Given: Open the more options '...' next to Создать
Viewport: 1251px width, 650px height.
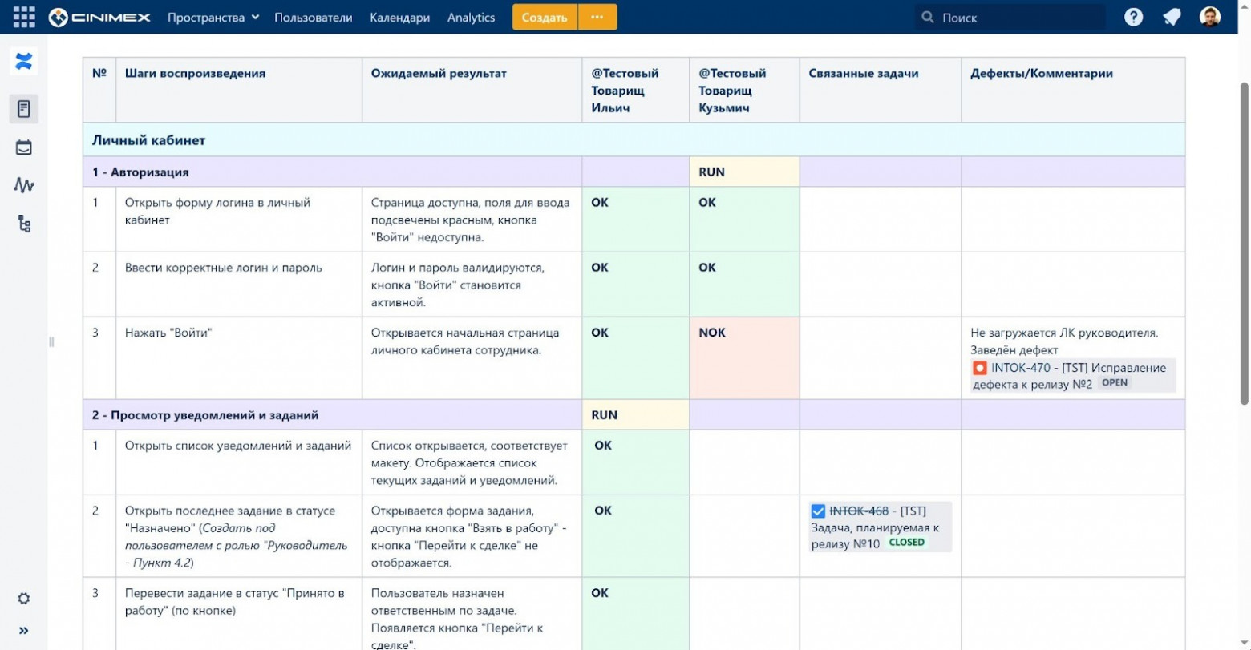Looking at the screenshot, I should 598,17.
